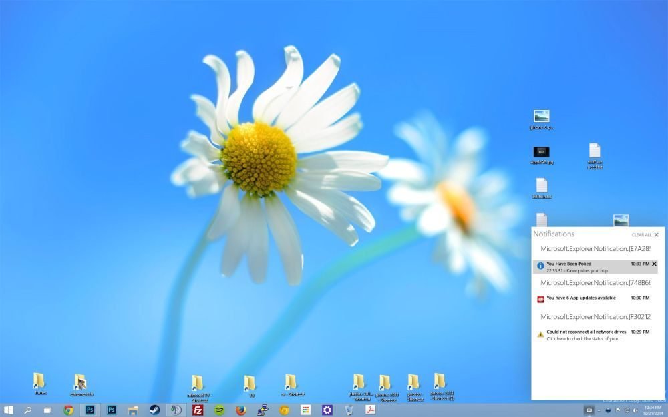Select the 748B6 notification group header
The height and width of the screenshot is (417, 668).
(595, 282)
